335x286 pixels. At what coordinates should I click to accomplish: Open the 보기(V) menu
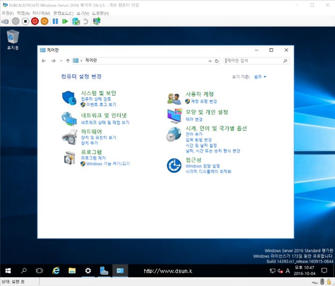[x=83, y=13]
